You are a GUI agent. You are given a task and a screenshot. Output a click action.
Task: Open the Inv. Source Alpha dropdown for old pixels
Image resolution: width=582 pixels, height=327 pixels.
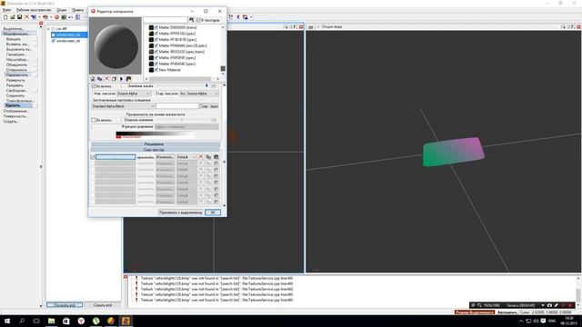(x=199, y=94)
